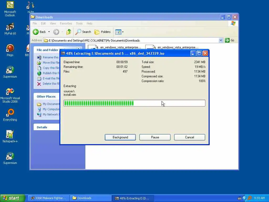Click the 7z icon in dialog title bar
Viewport: 269px width, 202px height.
(63, 53)
